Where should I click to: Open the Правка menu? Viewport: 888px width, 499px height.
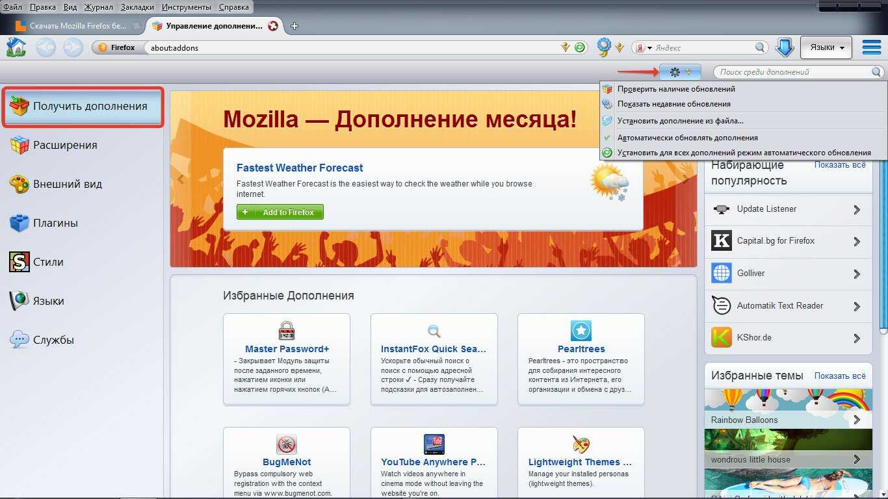click(42, 7)
